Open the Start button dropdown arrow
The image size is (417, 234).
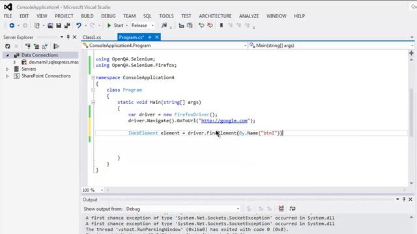[x=126, y=26]
